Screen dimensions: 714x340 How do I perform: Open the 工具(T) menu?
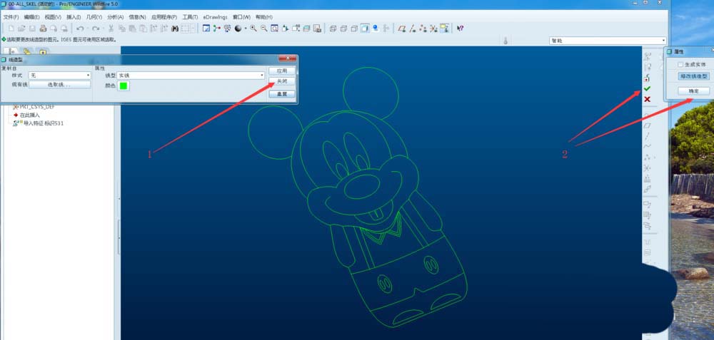pos(190,17)
